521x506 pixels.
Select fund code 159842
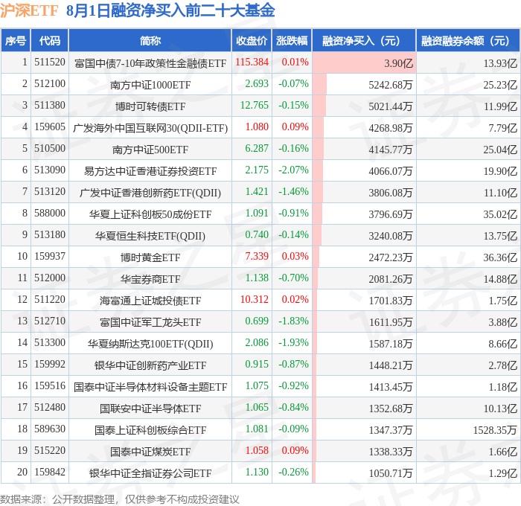pos(50,473)
